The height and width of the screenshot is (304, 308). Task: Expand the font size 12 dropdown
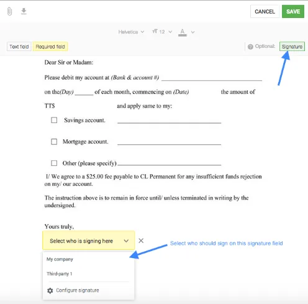point(166,32)
